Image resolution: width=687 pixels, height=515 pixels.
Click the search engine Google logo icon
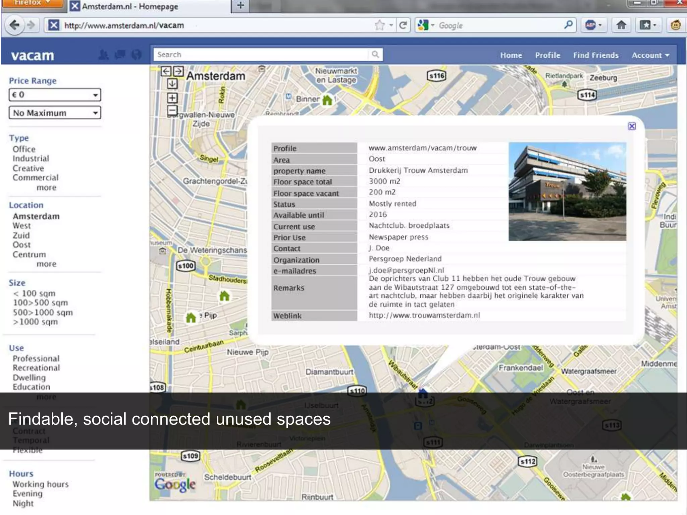pos(423,25)
